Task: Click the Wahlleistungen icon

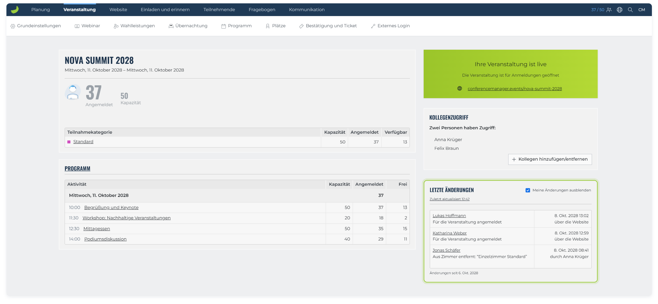Action: (x=116, y=26)
